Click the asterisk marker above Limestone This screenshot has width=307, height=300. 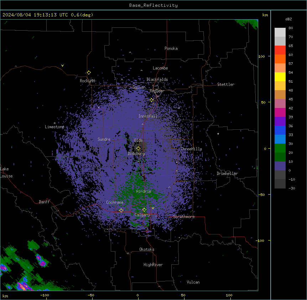54,123
